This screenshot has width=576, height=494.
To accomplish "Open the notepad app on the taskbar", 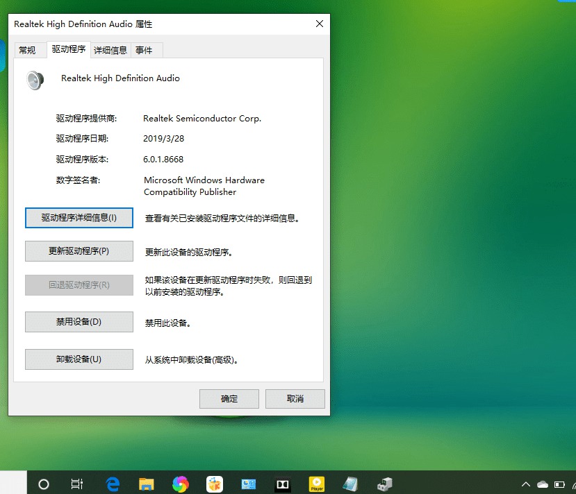I will click(x=350, y=484).
